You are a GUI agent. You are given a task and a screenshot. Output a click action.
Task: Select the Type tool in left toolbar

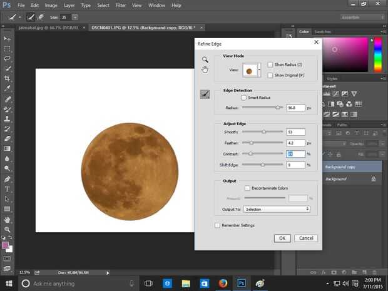click(x=8, y=188)
